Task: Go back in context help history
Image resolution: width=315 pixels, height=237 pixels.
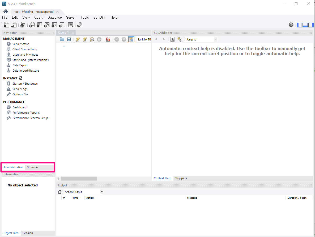Action: click(156, 39)
